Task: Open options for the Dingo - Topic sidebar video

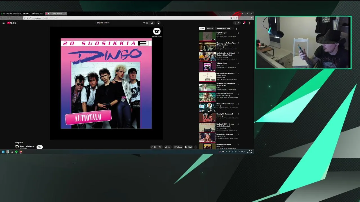Action: click(238, 63)
